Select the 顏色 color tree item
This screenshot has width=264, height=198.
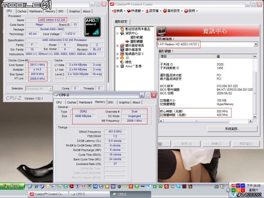[128, 62]
